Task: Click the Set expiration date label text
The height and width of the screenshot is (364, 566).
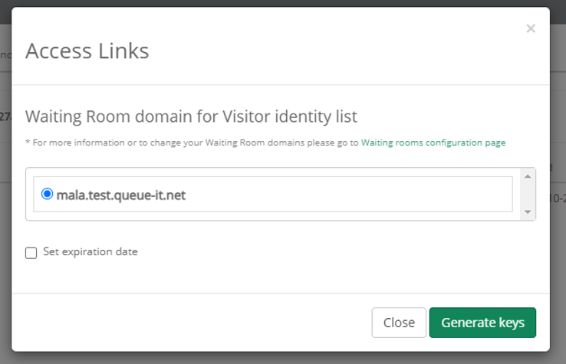Action: tap(90, 252)
